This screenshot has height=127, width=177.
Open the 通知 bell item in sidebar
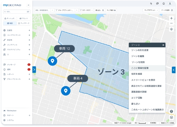click(9, 69)
